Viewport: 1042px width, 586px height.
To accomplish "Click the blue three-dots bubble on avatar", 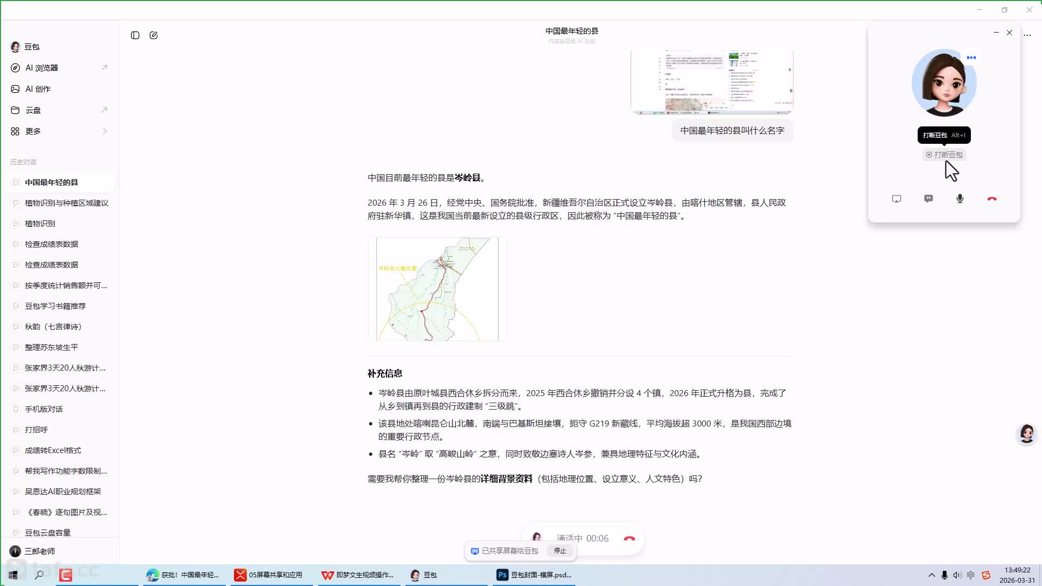I will tap(971, 58).
